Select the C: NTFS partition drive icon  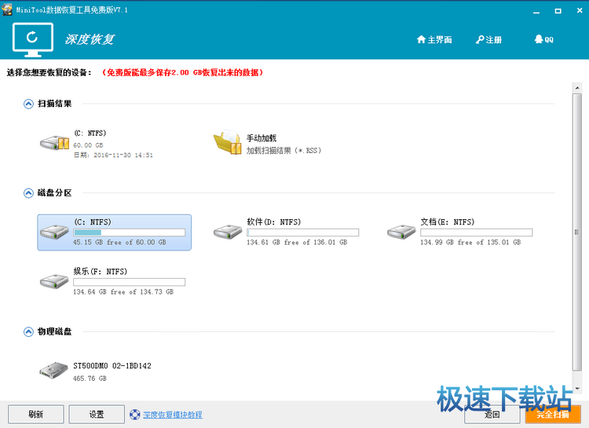54,232
